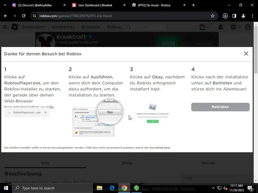Click the Roblox Suchen search field

(146, 27)
